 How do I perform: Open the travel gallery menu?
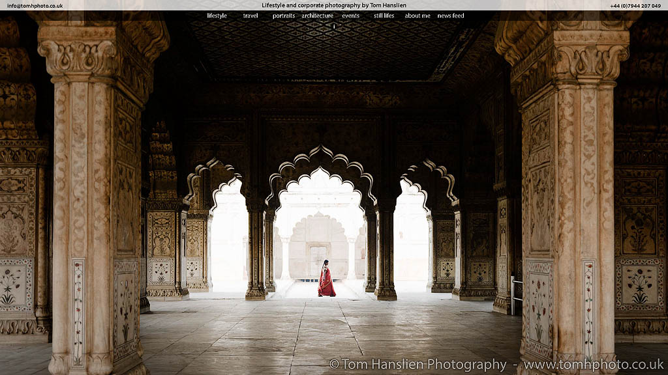250,16
